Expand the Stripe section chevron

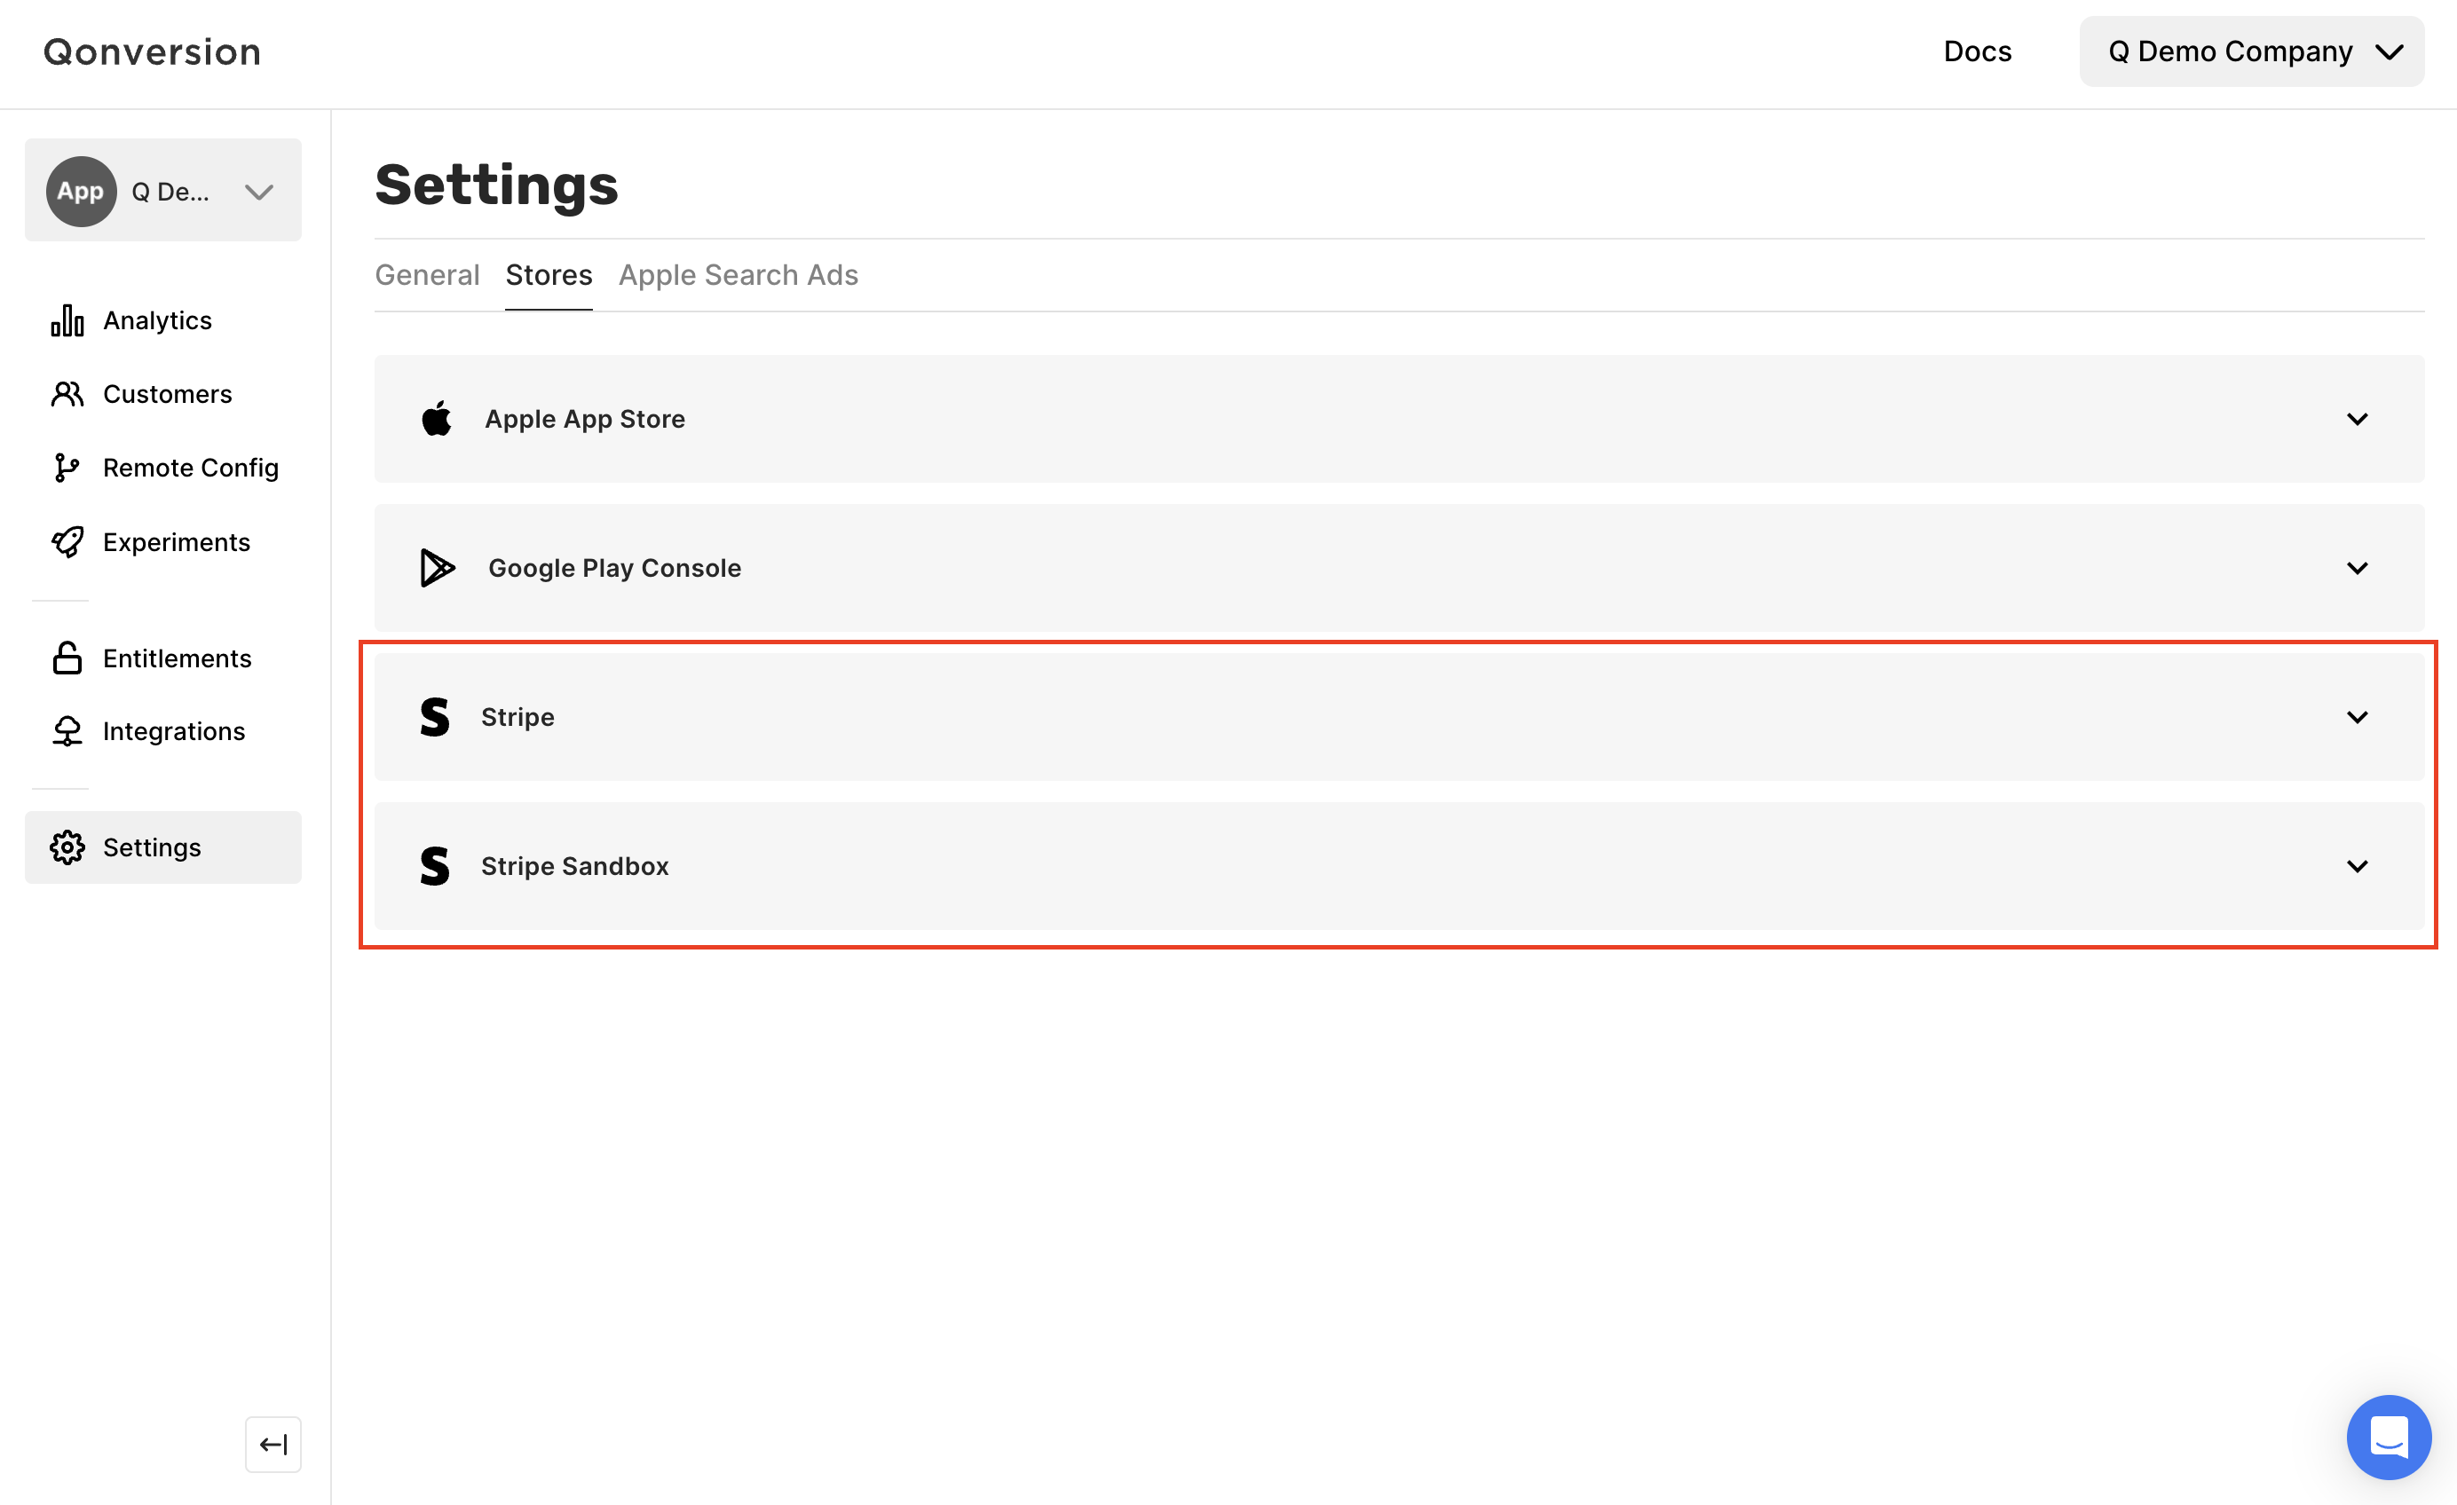pos(2358,718)
